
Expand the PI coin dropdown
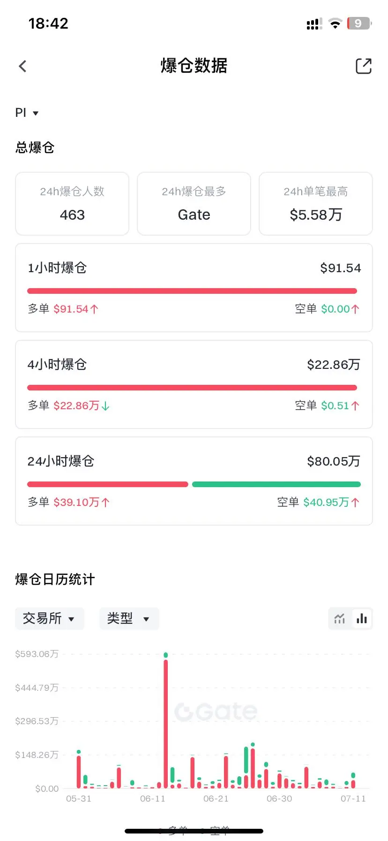click(27, 113)
